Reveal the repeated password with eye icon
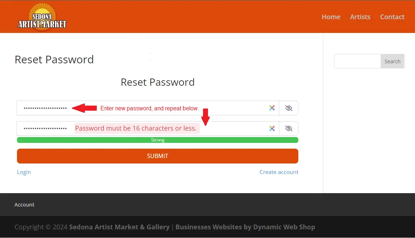The width and height of the screenshot is (415, 238). (288, 128)
